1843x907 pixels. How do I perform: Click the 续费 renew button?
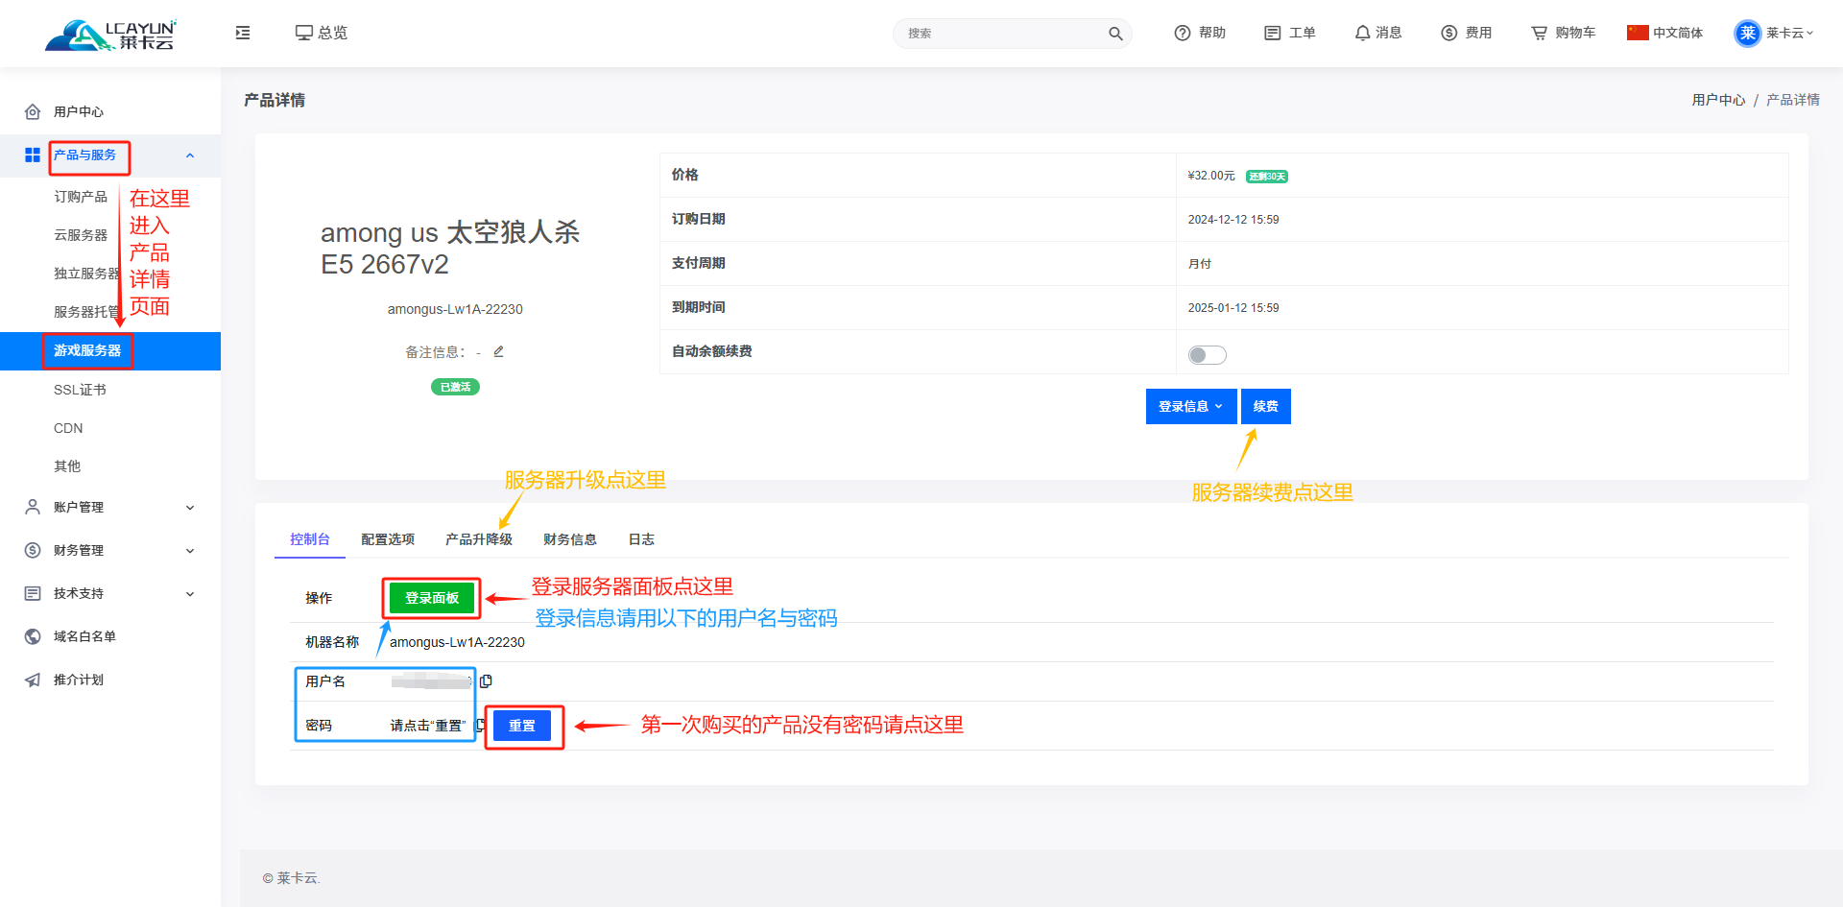1266,406
